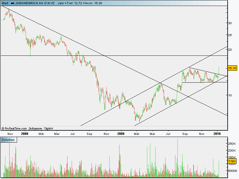239x179 pixels.
Task: Click the ProRealTime.com copyright text
Action: click(x=14, y=129)
